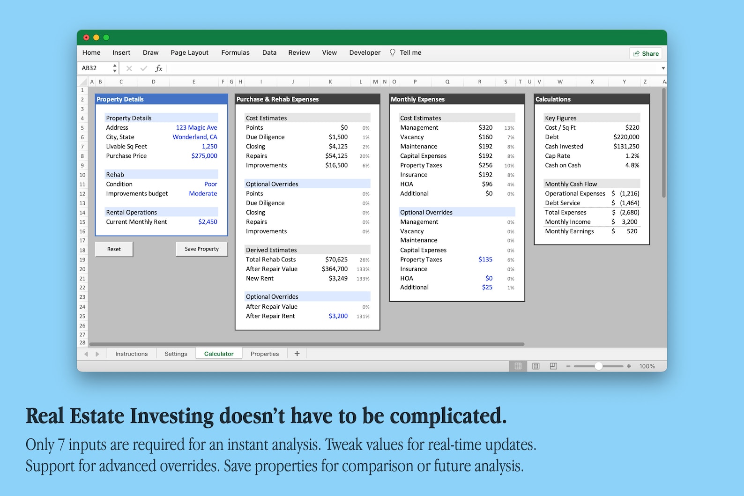Open the Formulas ribbon tab
Screen dimensions: 744x496
pyautogui.click(x=235, y=52)
